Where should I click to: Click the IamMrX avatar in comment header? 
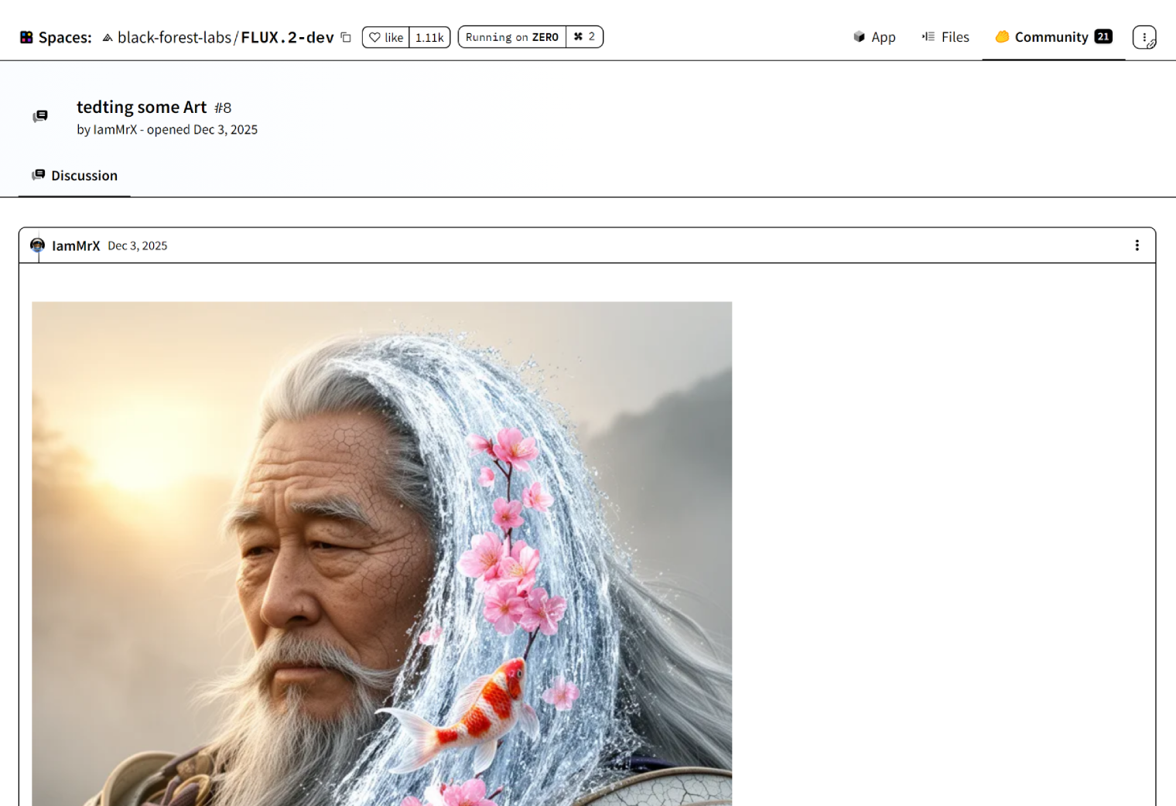(x=37, y=245)
